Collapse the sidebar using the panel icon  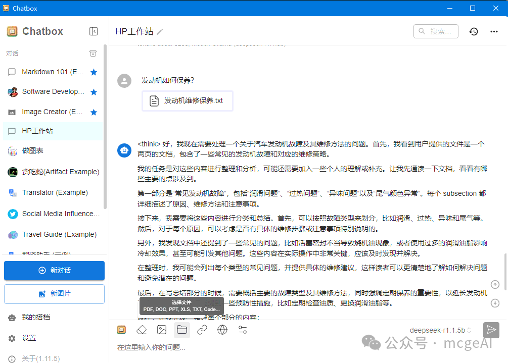pyautogui.click(x=94, y=31)
